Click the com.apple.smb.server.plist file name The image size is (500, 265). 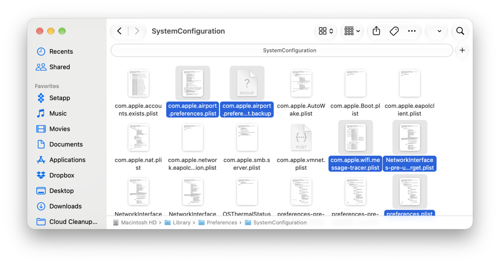point(247,164)
